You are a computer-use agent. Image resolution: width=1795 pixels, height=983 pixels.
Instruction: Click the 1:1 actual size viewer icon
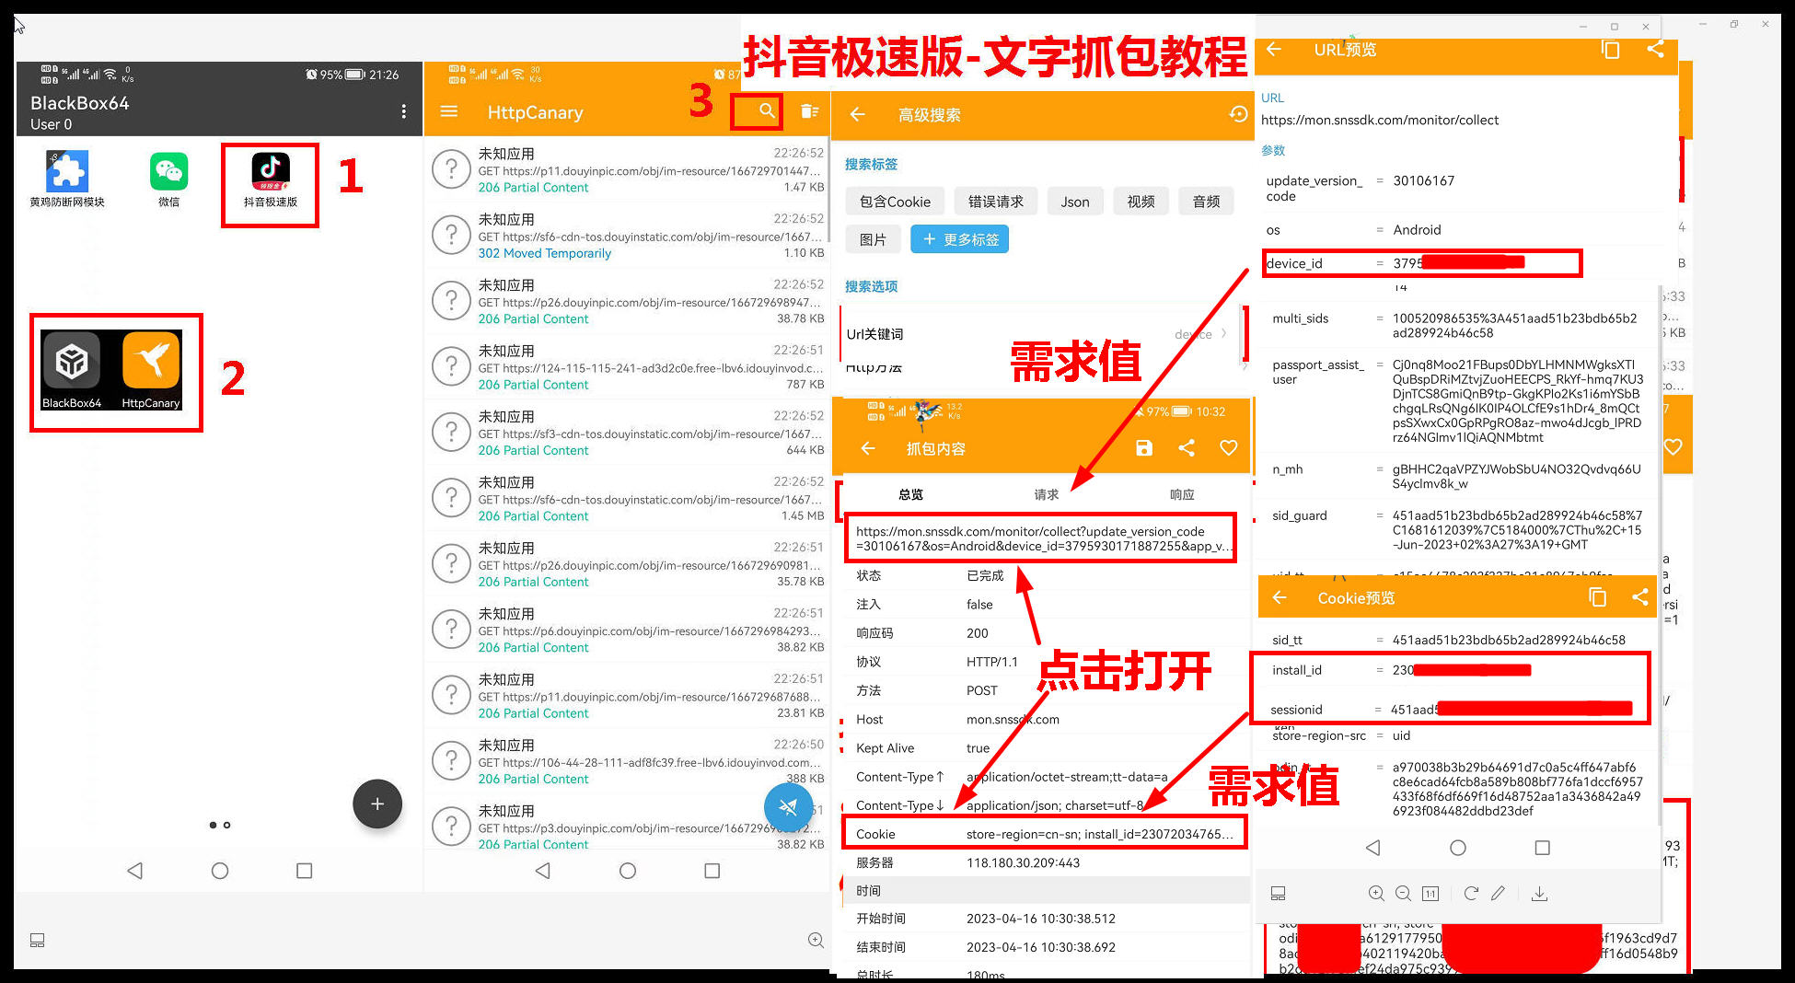coord(1430,893)
